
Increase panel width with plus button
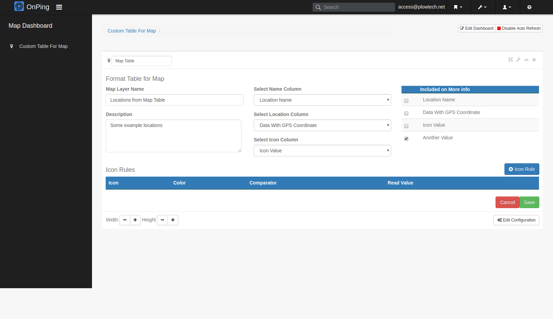135,220
